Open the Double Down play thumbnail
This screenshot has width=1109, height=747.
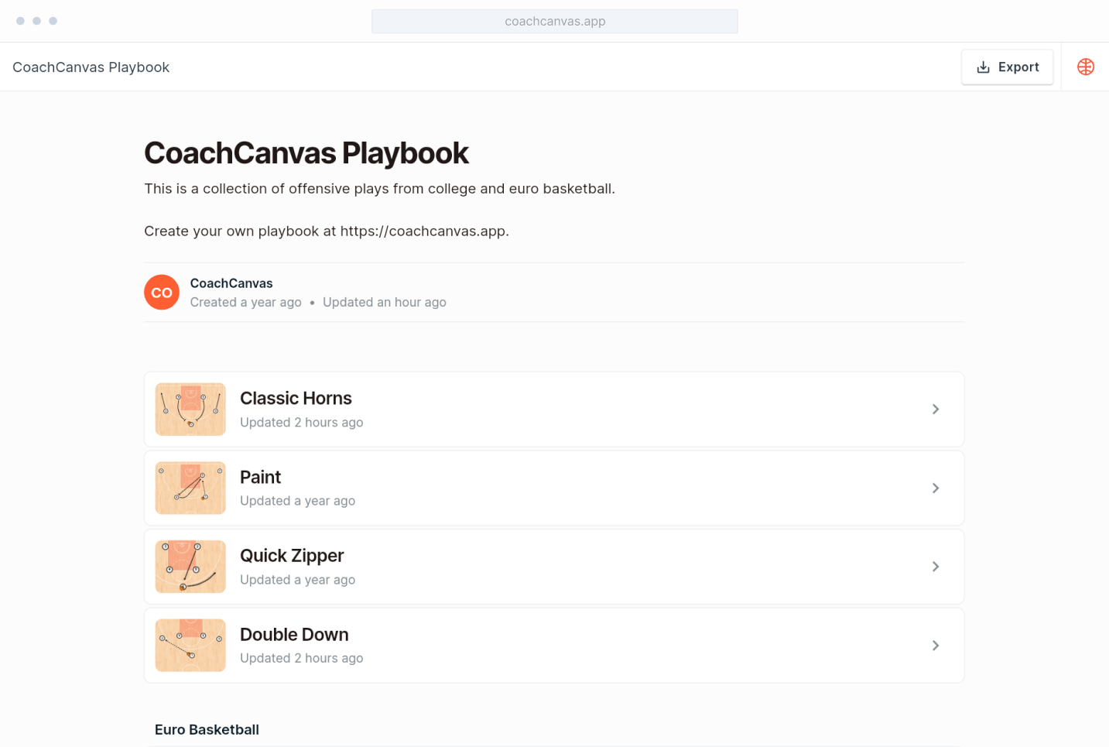[190, 646]
